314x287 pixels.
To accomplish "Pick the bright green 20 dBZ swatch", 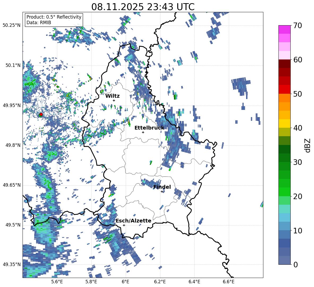I will [284, 192].
